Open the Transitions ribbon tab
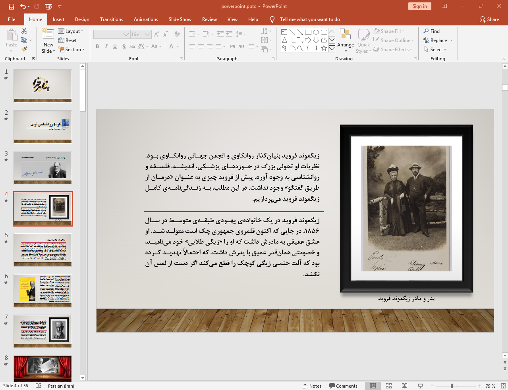Screen dimensions: 508x390 pos(111,19)
